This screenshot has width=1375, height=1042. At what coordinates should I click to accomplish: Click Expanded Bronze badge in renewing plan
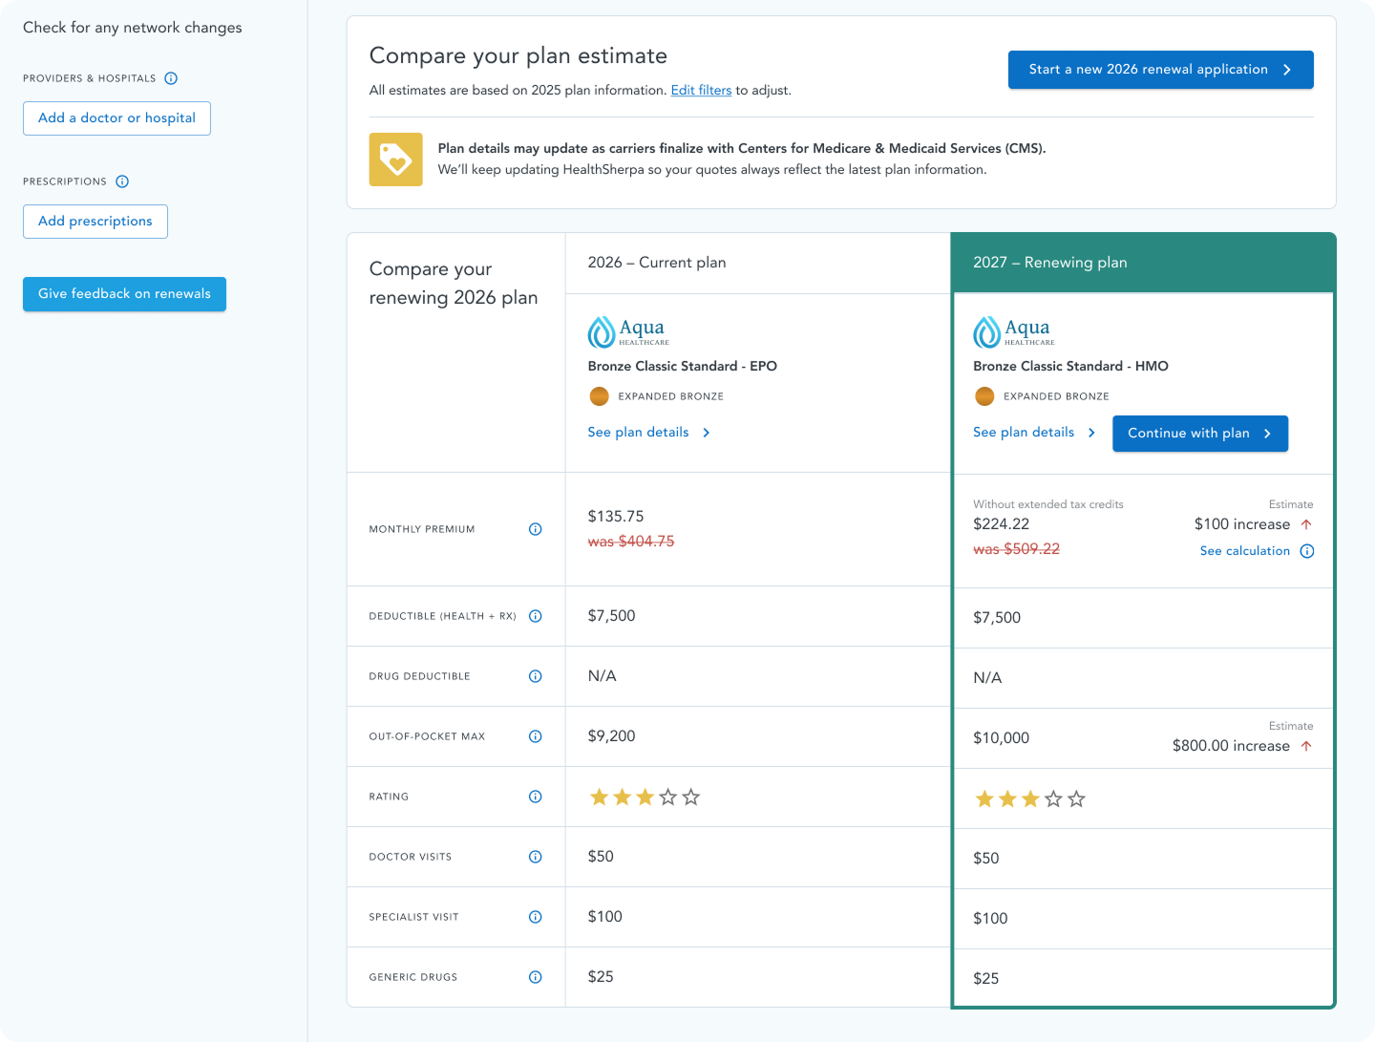click(x=1042, y=396)
